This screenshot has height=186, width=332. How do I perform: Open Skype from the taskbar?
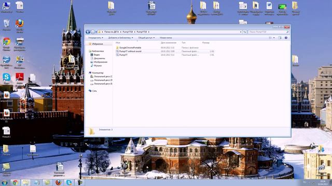[x=69, y=182]
